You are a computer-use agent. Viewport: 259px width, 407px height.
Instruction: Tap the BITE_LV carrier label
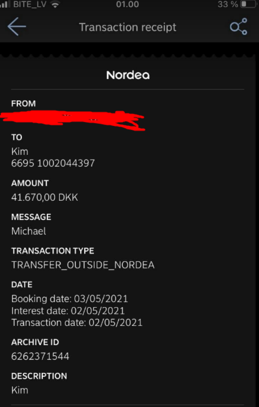[x=30, y=5]
